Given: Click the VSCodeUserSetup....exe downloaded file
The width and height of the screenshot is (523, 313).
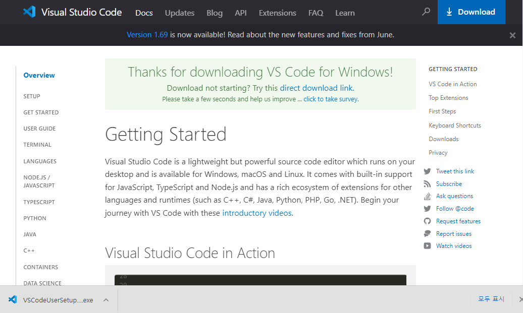Looking at the screenshot, I should (58, 300).
